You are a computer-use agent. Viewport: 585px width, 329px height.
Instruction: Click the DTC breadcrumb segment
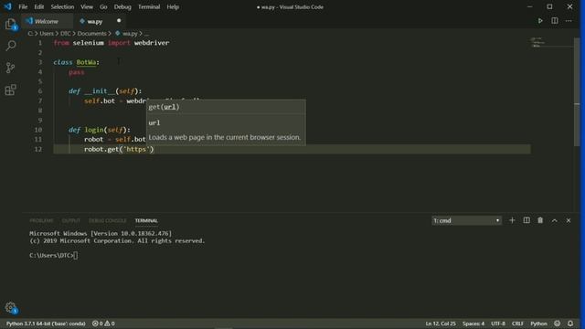tap(65, 34)
